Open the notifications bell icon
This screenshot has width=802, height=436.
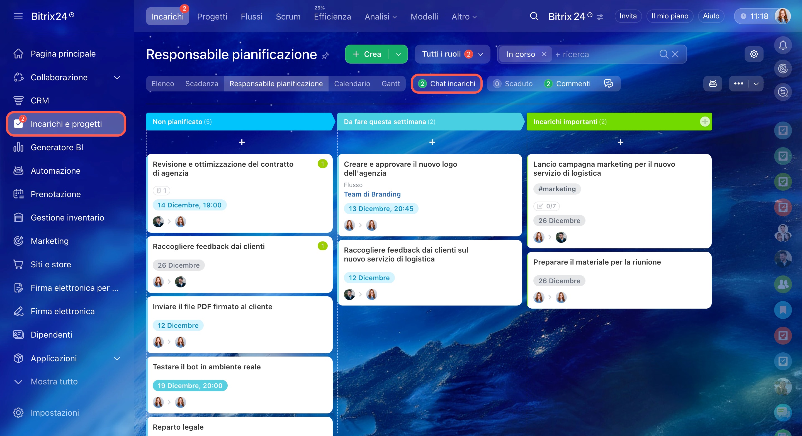click(x=782, y=45)
